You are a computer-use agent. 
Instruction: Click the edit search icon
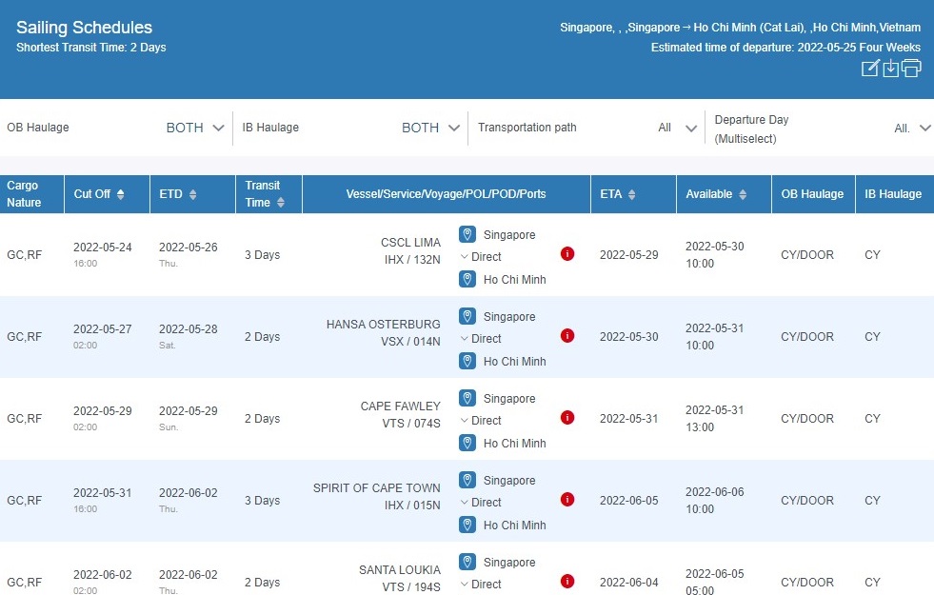869,69
